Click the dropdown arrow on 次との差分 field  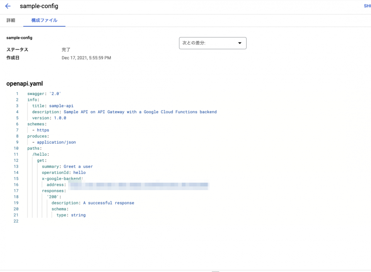click(240, 43)
